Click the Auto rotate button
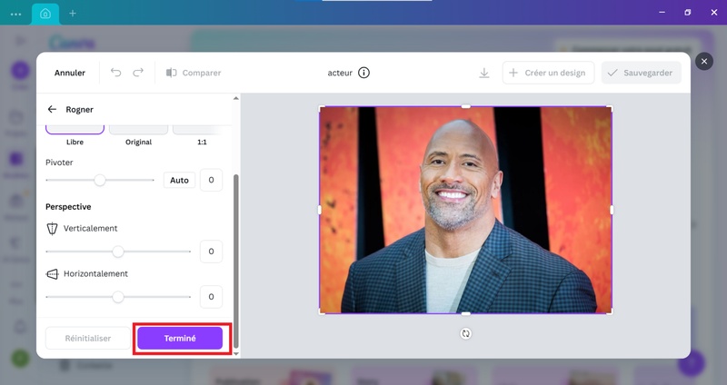 (179, 180)
